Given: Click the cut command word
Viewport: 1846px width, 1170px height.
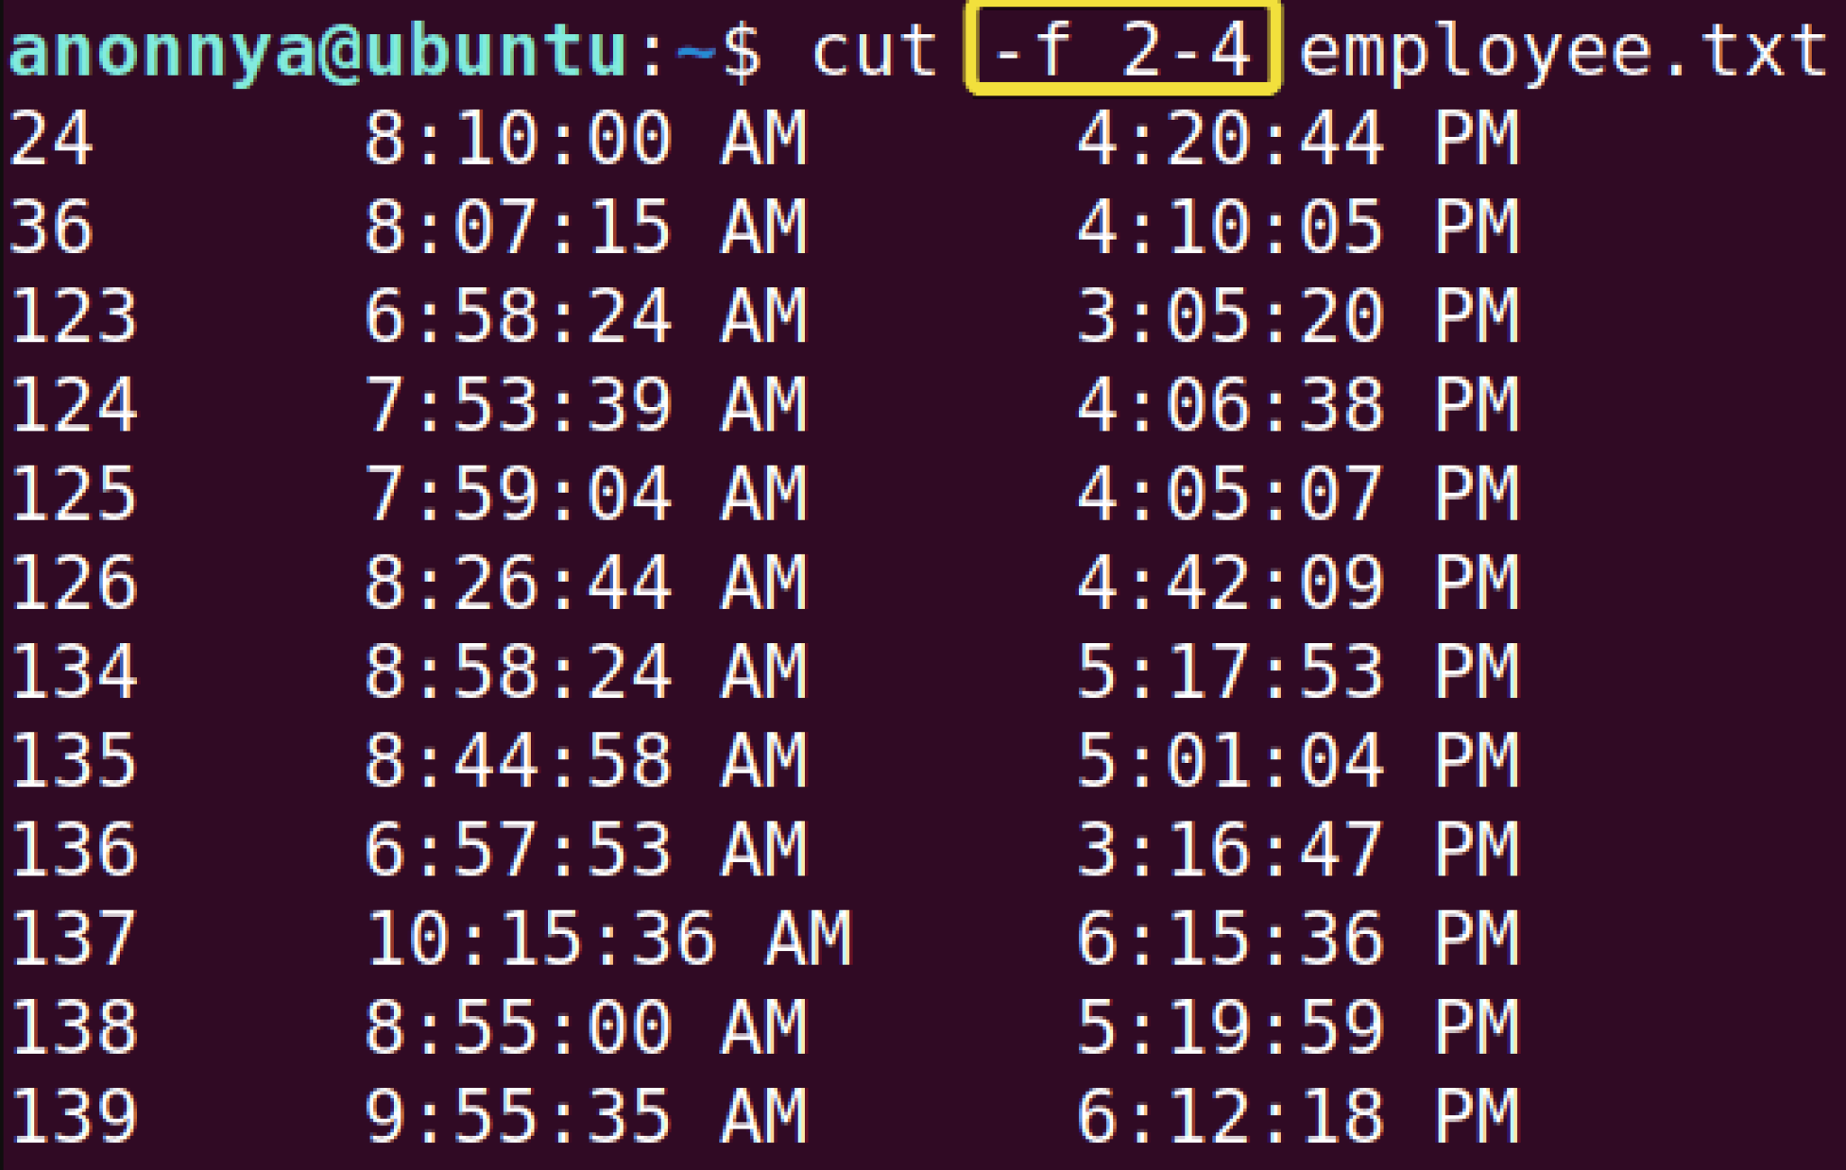Looking at the screenshot, I should 874,50.
